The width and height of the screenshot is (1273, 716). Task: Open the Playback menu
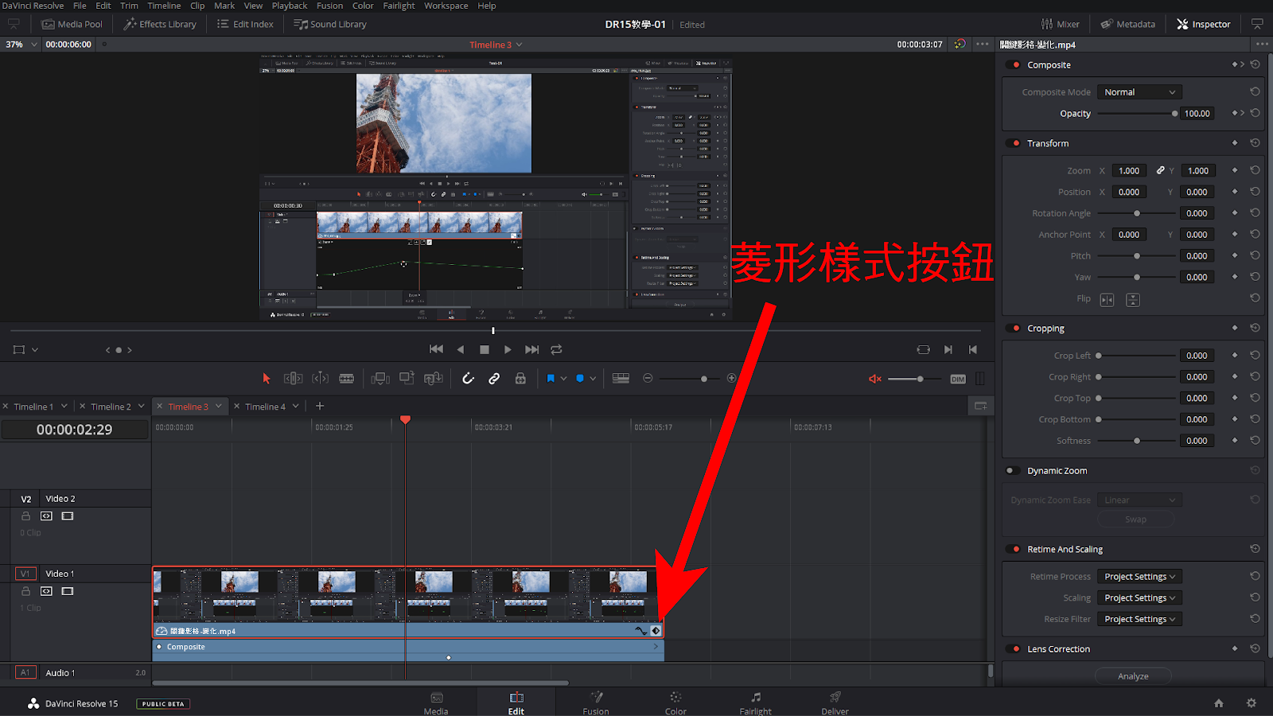click(x=290, y=6)
